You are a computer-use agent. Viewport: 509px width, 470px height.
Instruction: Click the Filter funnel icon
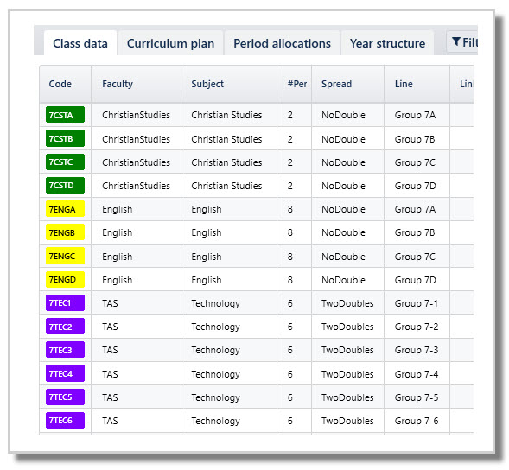(456, 41)
